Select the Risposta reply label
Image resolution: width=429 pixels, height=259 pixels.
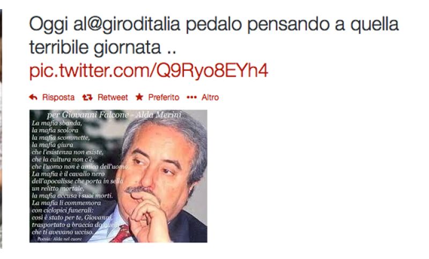pyautogui.click(x=58, y=97)
